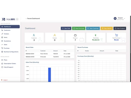Open the Sales menu item

coord(10,44)
